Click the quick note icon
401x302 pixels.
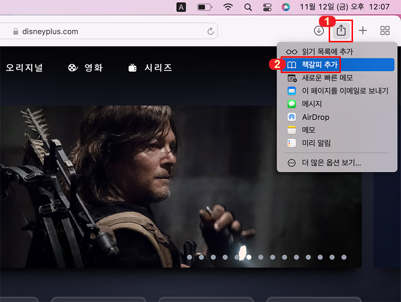(292, 78)
